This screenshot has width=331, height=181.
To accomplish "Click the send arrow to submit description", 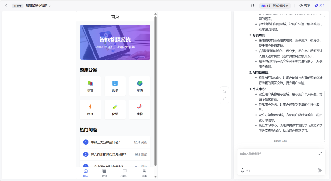I will pyautogui.click(x=321, y=171).
